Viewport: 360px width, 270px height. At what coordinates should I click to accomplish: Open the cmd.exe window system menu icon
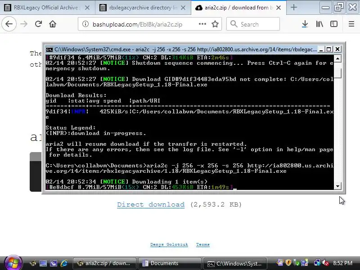click(x=49, y=49)
